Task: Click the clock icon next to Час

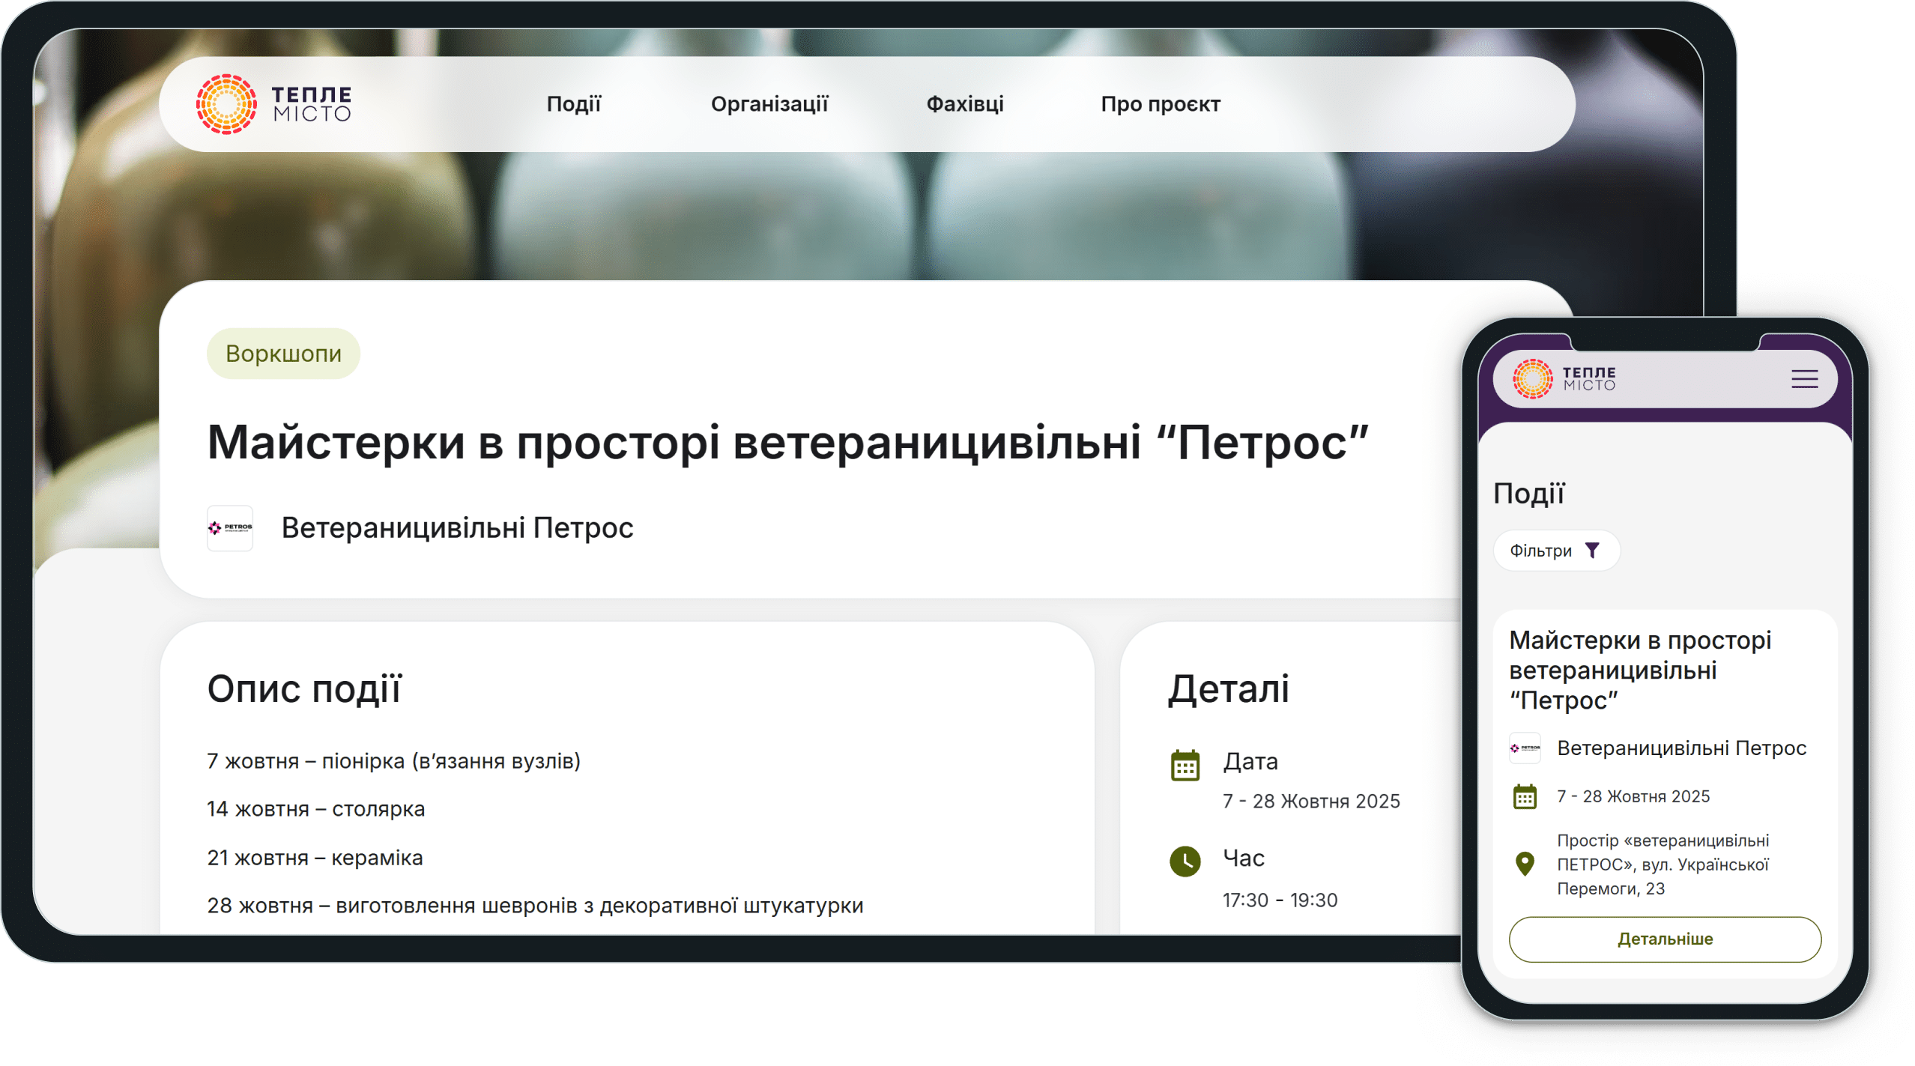Action: [x=1185, y=861]
